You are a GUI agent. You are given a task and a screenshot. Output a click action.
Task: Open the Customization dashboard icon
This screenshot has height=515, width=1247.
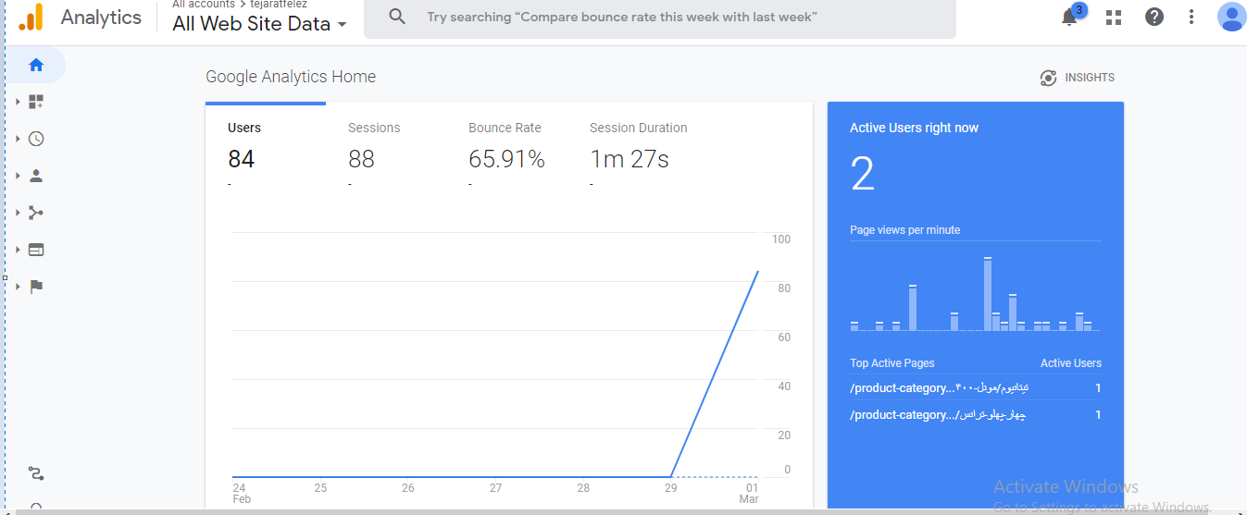(36, 102)
